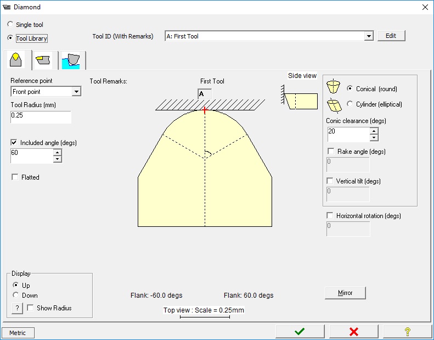This screenshot has width=434, height=340.
Task: Click the Rake angle value field
Action: (348, 165)
